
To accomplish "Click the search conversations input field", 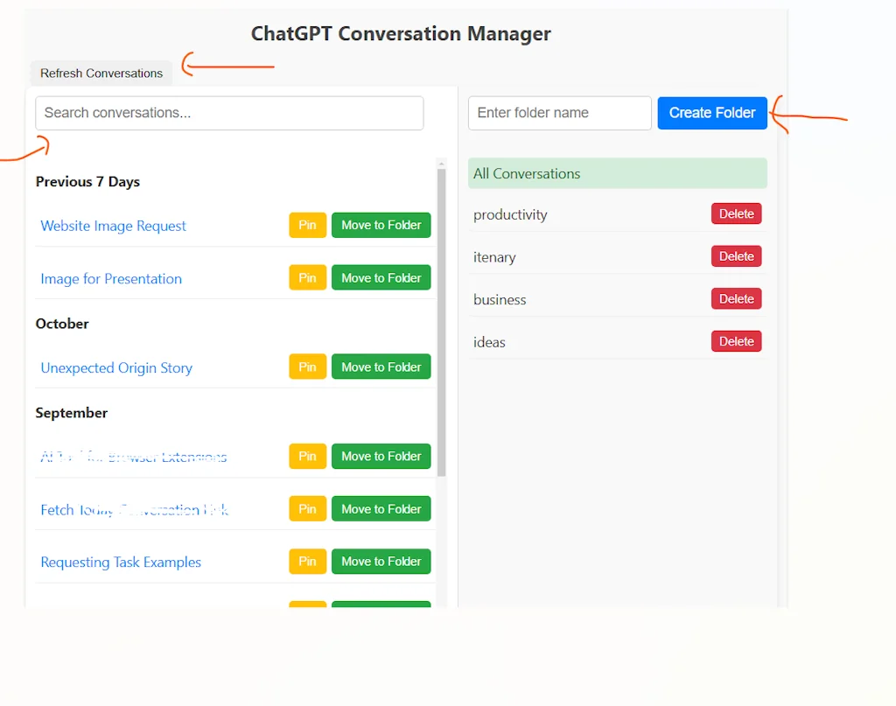I will click(x=229, y=113).
